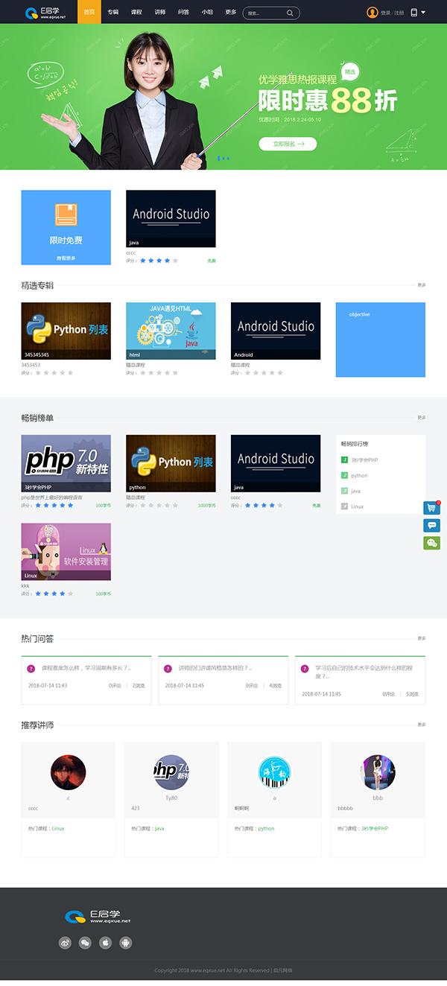The image size is (447, 986).
Task: Click 更多 link in 热门问答 section
Action: point(422,638)
